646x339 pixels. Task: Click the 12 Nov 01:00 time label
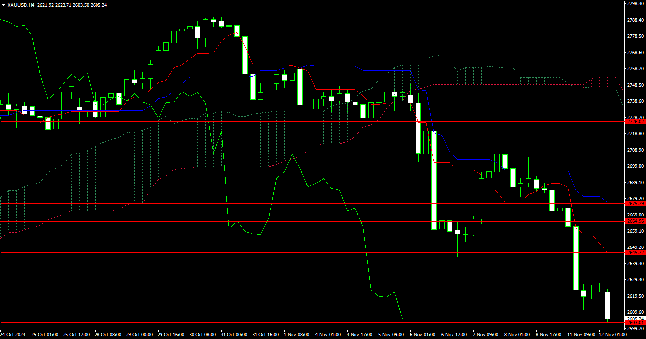[x=613, y=334]
